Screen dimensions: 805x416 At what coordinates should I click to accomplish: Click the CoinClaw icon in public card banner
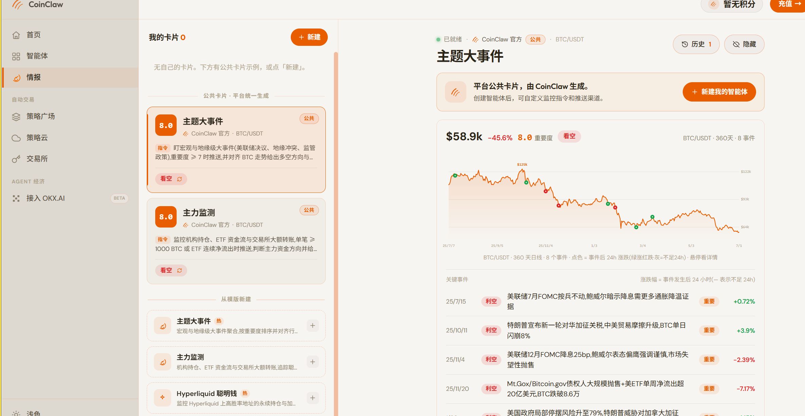coord(455,92)
